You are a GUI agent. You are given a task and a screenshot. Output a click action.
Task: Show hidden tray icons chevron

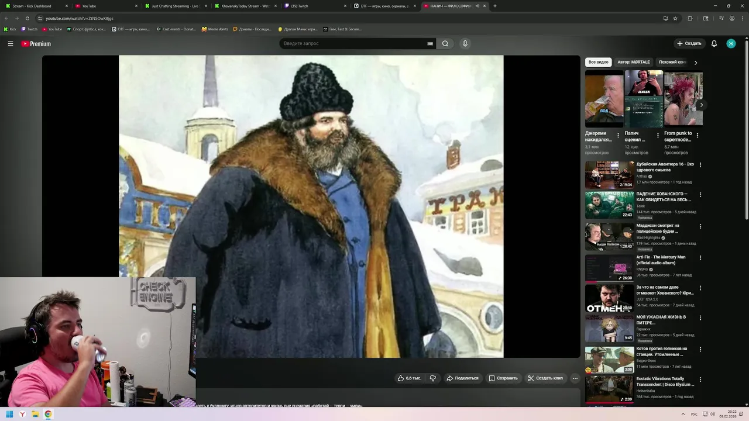click(683, 414)
